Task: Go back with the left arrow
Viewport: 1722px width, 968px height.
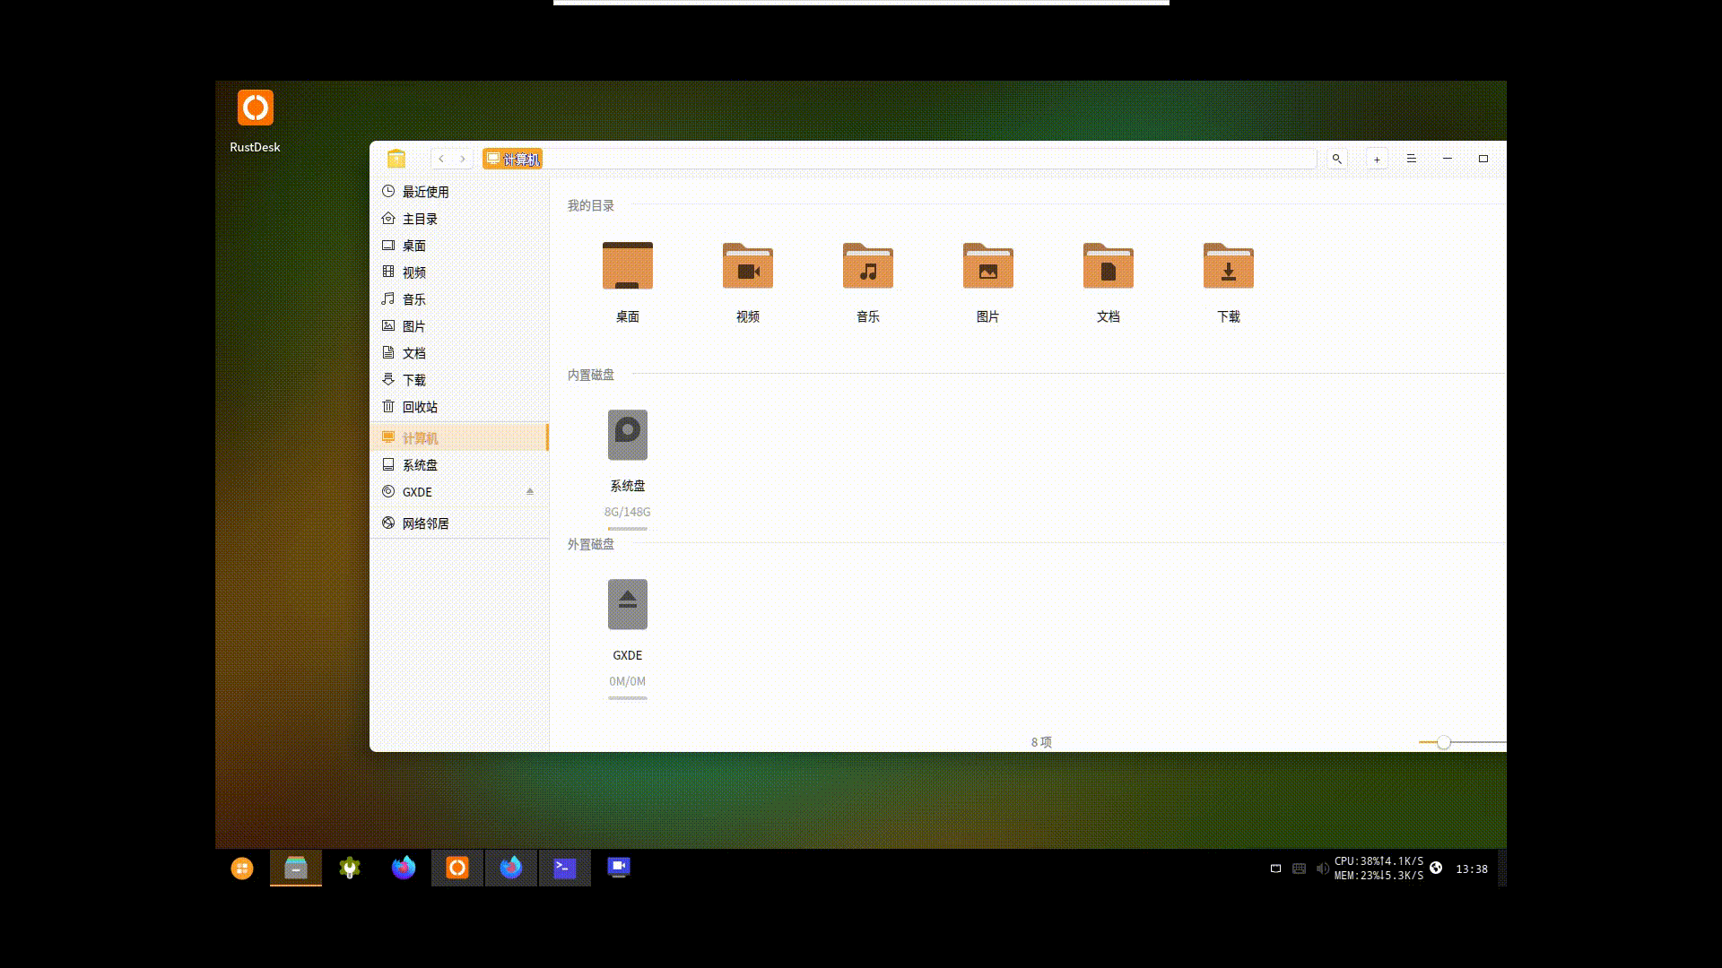Action: (441, 159)
